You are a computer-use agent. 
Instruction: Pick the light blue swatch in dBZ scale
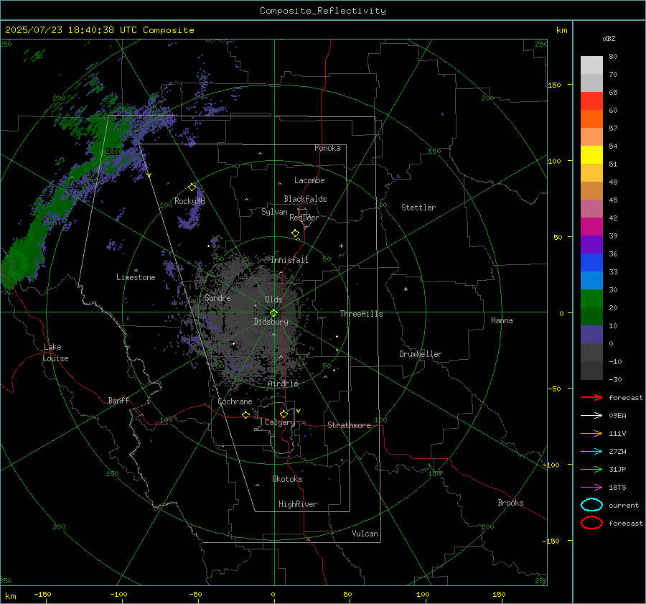[591, 280]
